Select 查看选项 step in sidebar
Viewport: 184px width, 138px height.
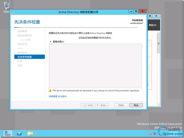click(x=22, y=53)
